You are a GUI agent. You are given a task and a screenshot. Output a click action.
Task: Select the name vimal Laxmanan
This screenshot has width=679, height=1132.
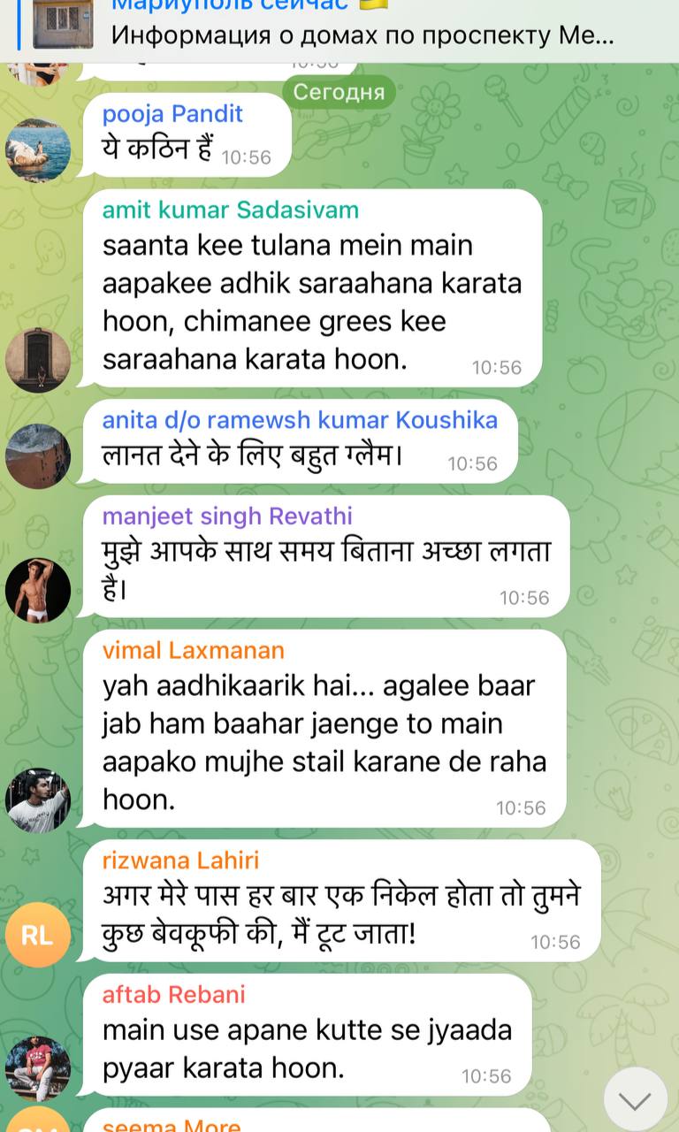(194, 650)
